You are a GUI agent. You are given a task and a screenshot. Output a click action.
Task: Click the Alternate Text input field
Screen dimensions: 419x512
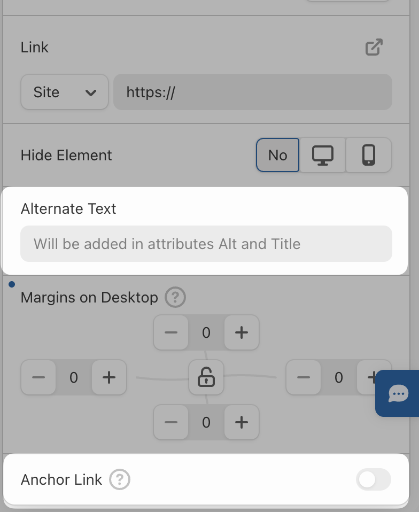(x=206, y=244)
